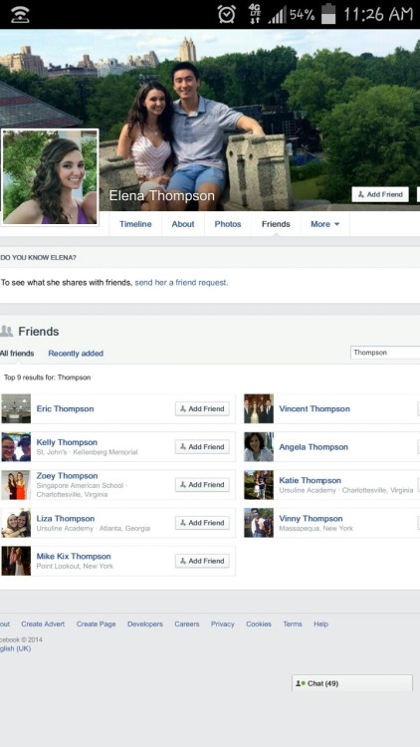Tap the Wi-Fi calling status icon

click(x=20, y=15)
